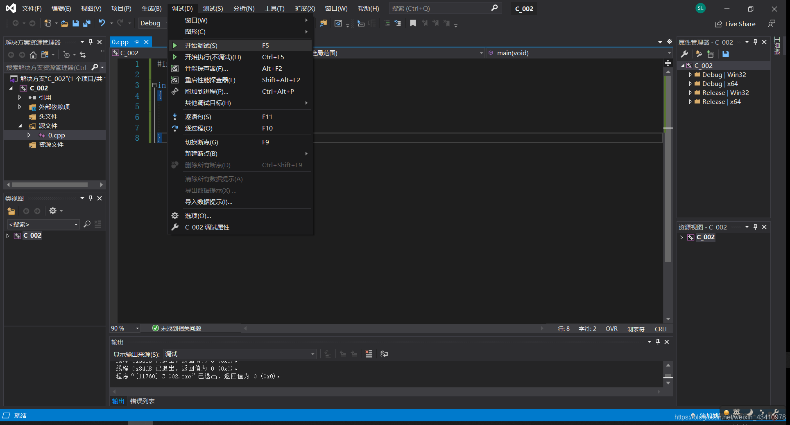Pin the Output panel
790x425 pixels.
point(658,342)
